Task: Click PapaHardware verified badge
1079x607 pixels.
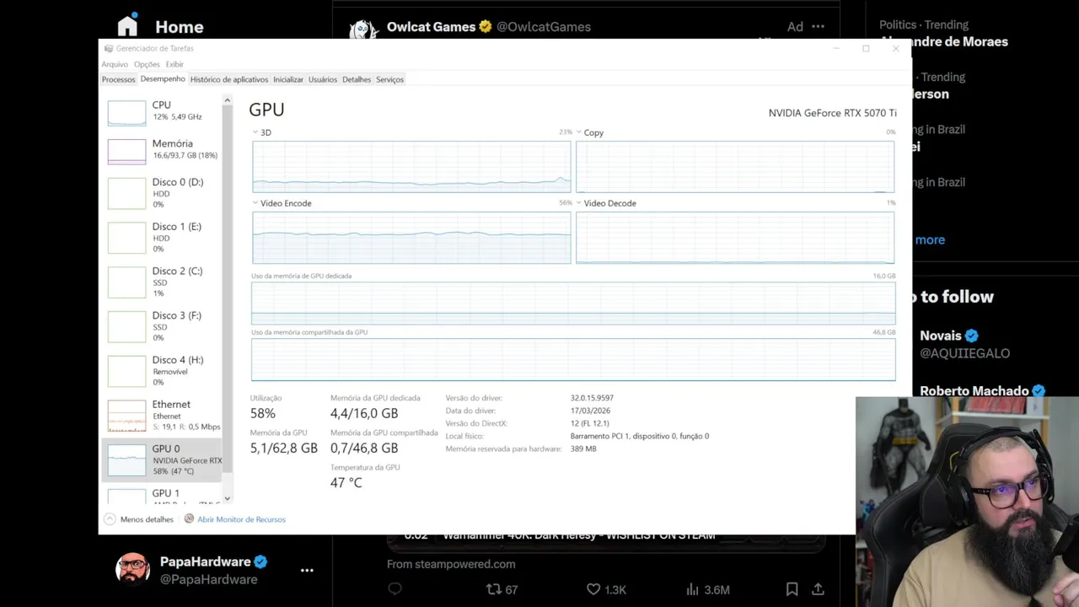Action: 261,561
